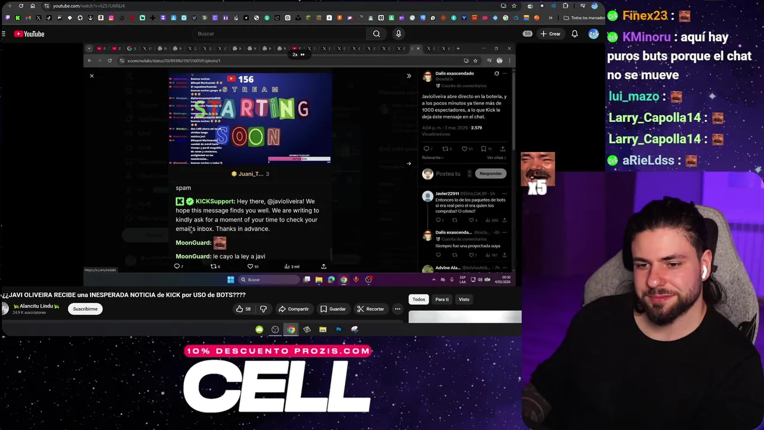The width and height of the screenshot is (764, 430).
Task: Click the reply icon under the photo
Action: tap(178, 266)
